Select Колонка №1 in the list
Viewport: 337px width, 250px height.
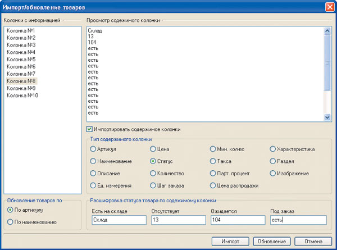click(x=21, y=30)
